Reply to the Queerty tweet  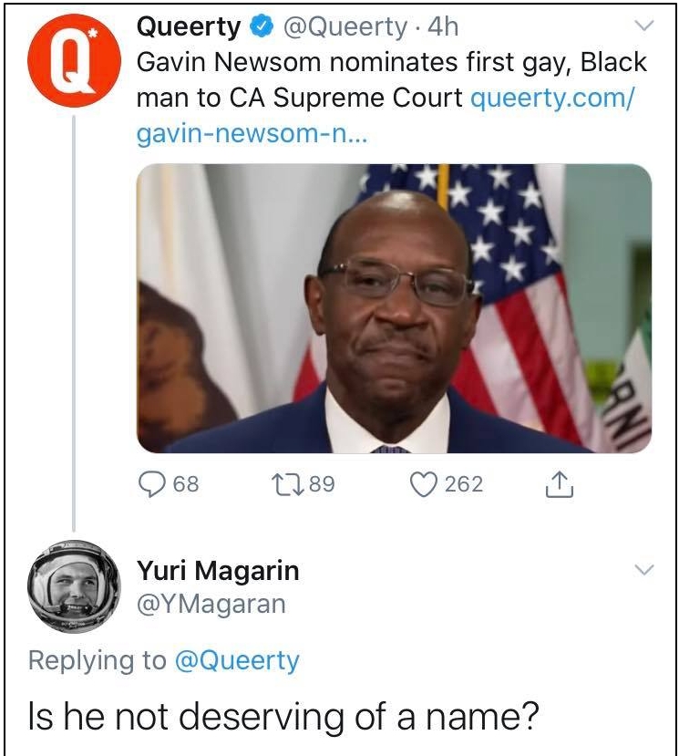[x=151, y=484]
